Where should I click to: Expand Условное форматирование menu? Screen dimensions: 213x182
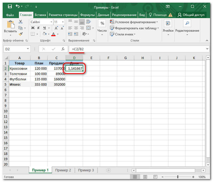134,22
